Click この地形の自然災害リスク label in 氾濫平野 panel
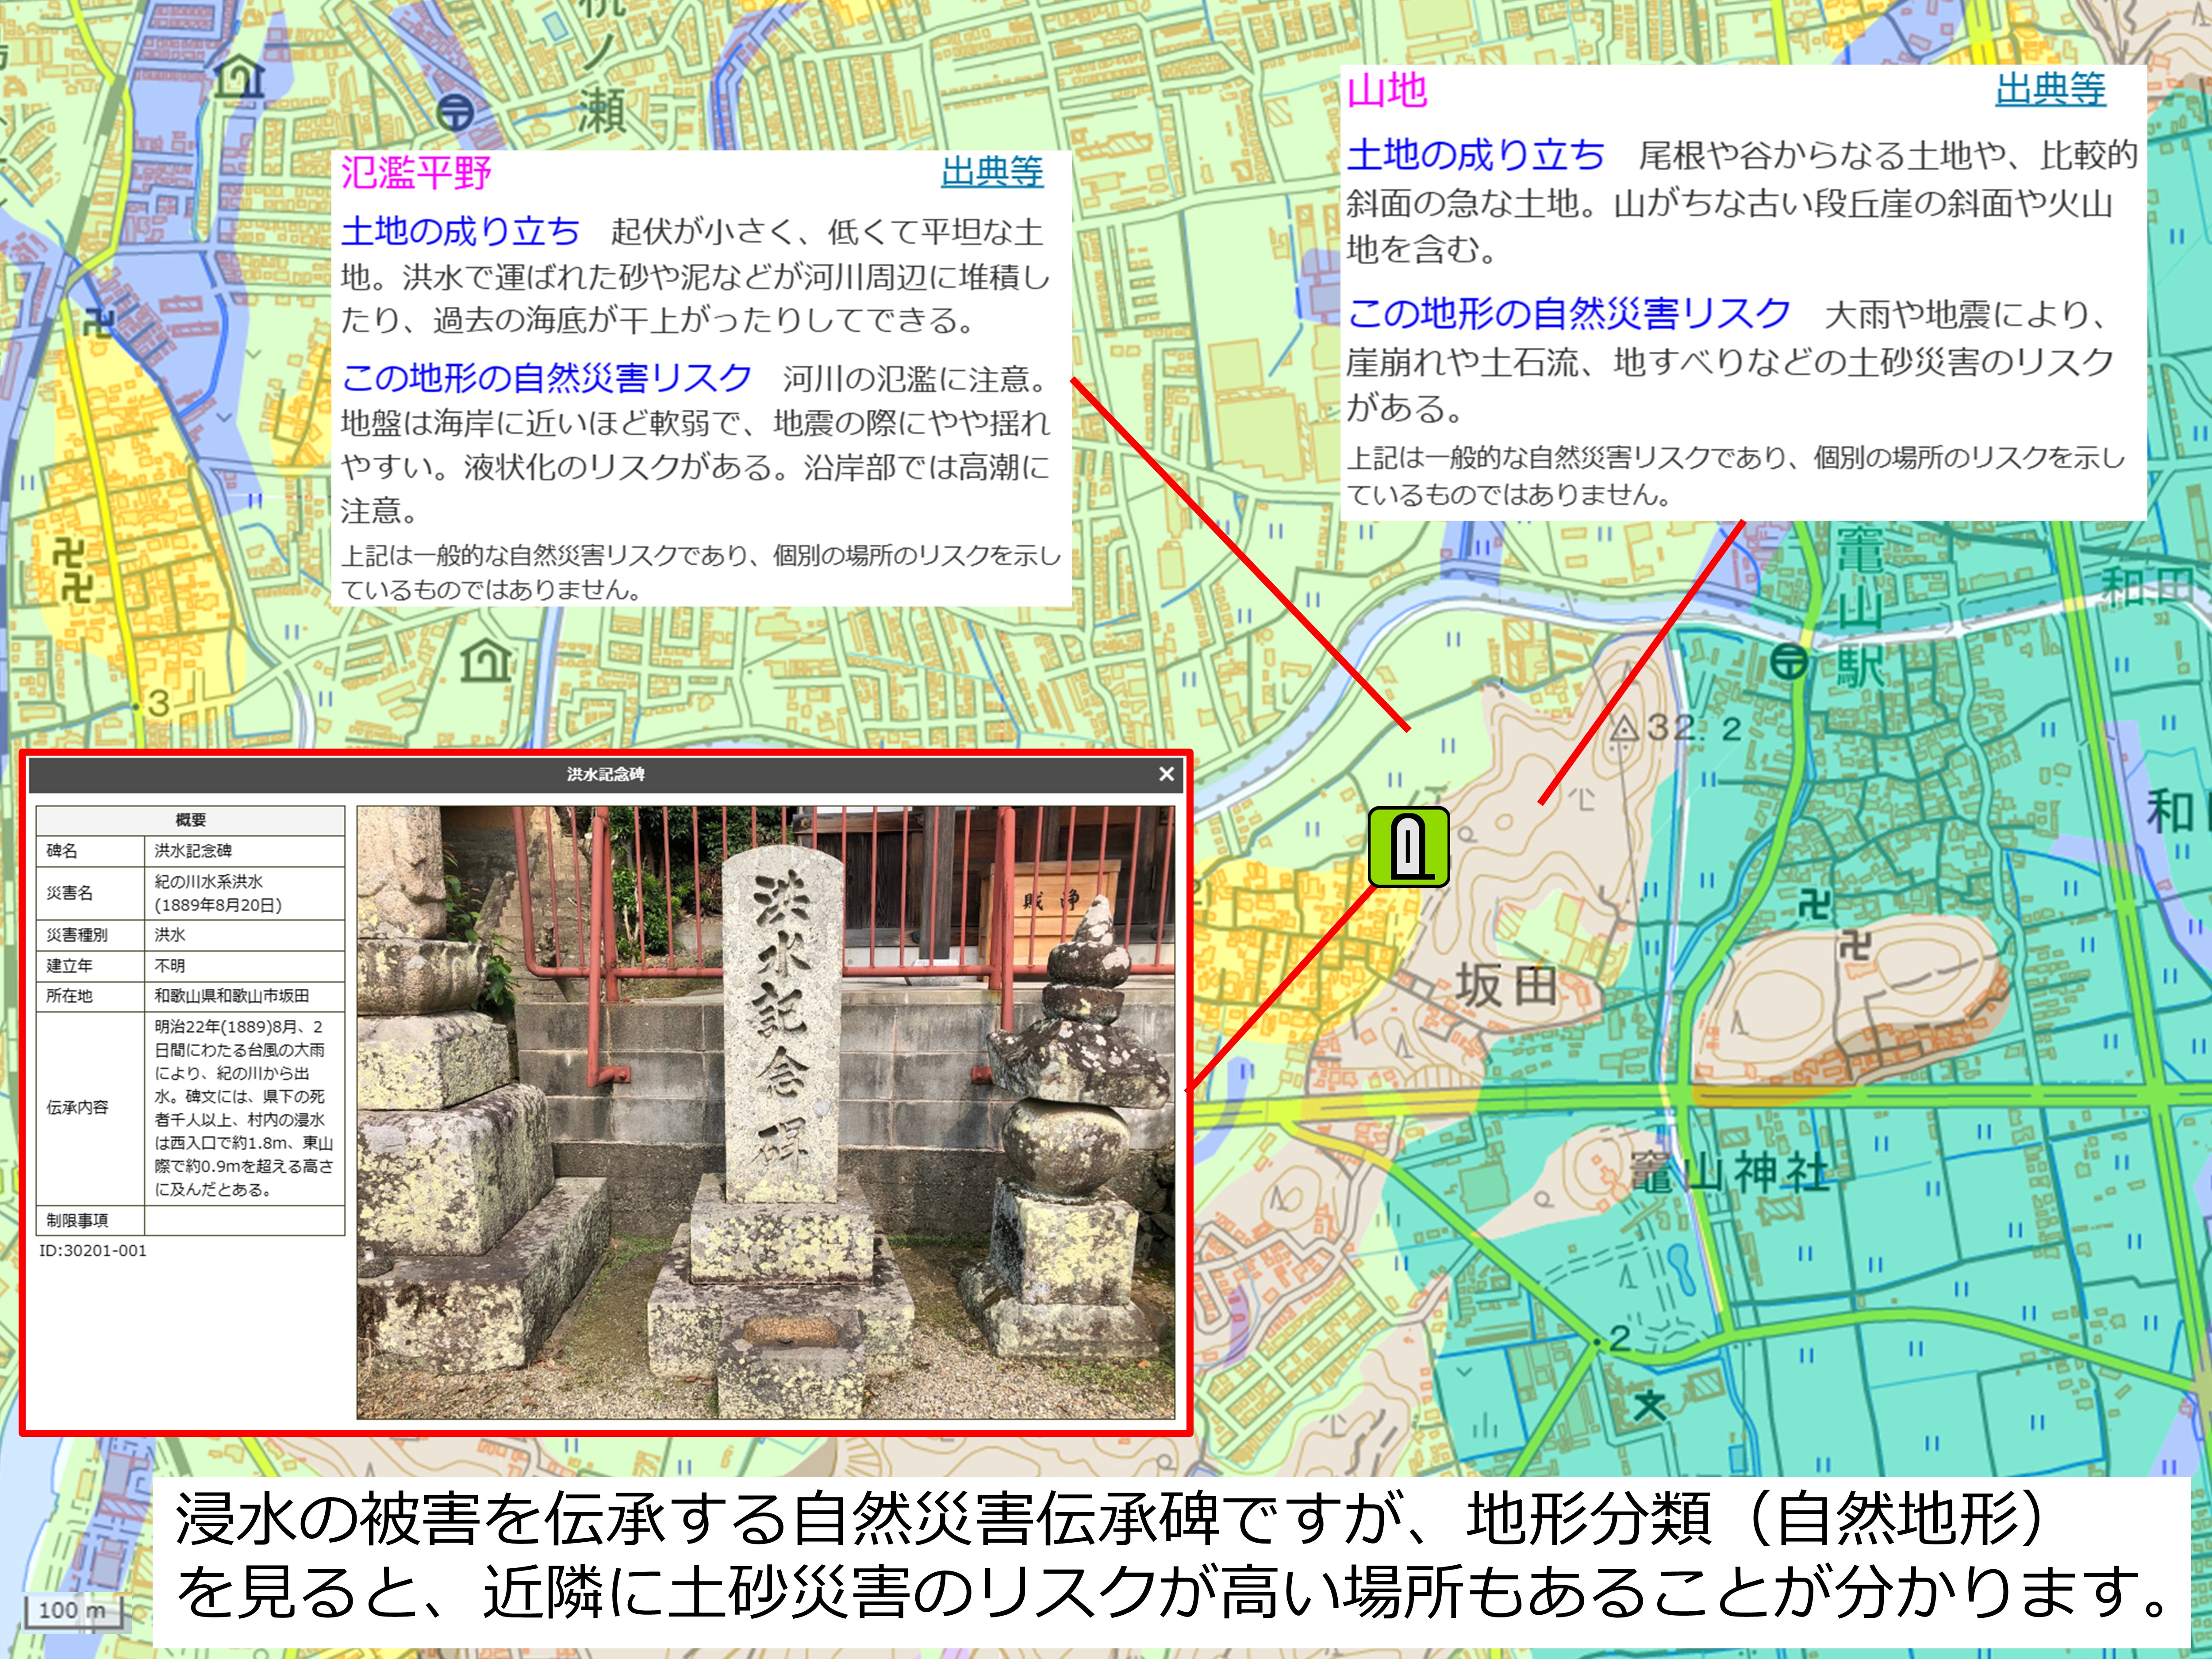The image size is (2212, 1659). (x=546, y=377)
